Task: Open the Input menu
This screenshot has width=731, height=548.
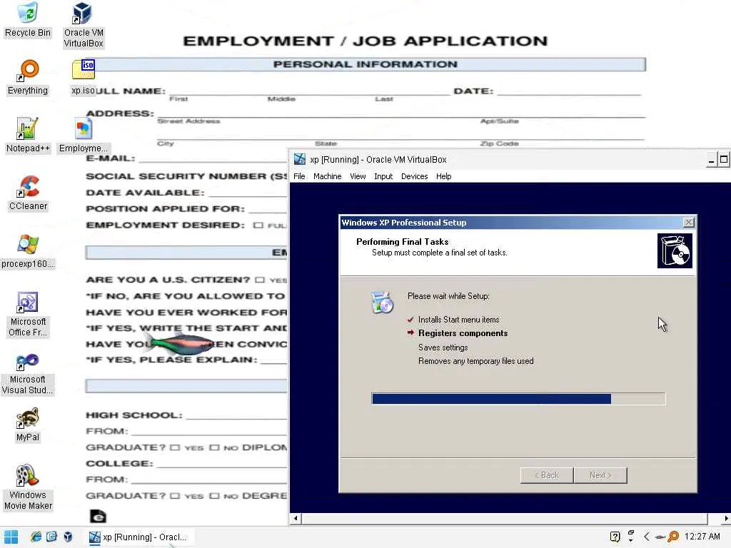Action: pos(383,176)
